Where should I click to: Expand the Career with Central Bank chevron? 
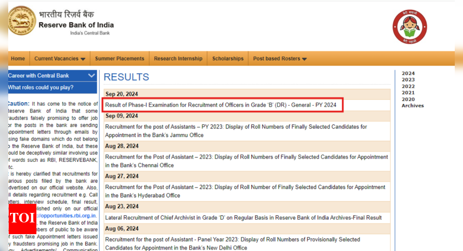91,75
